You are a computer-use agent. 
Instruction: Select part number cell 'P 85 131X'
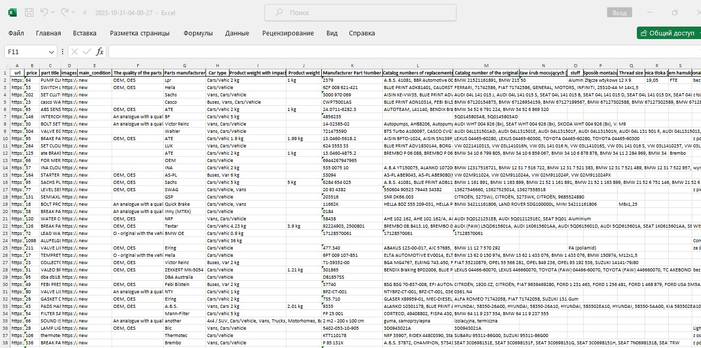(352, 343)
